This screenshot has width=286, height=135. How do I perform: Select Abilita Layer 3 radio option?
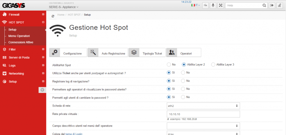click(x=213, y=65)
